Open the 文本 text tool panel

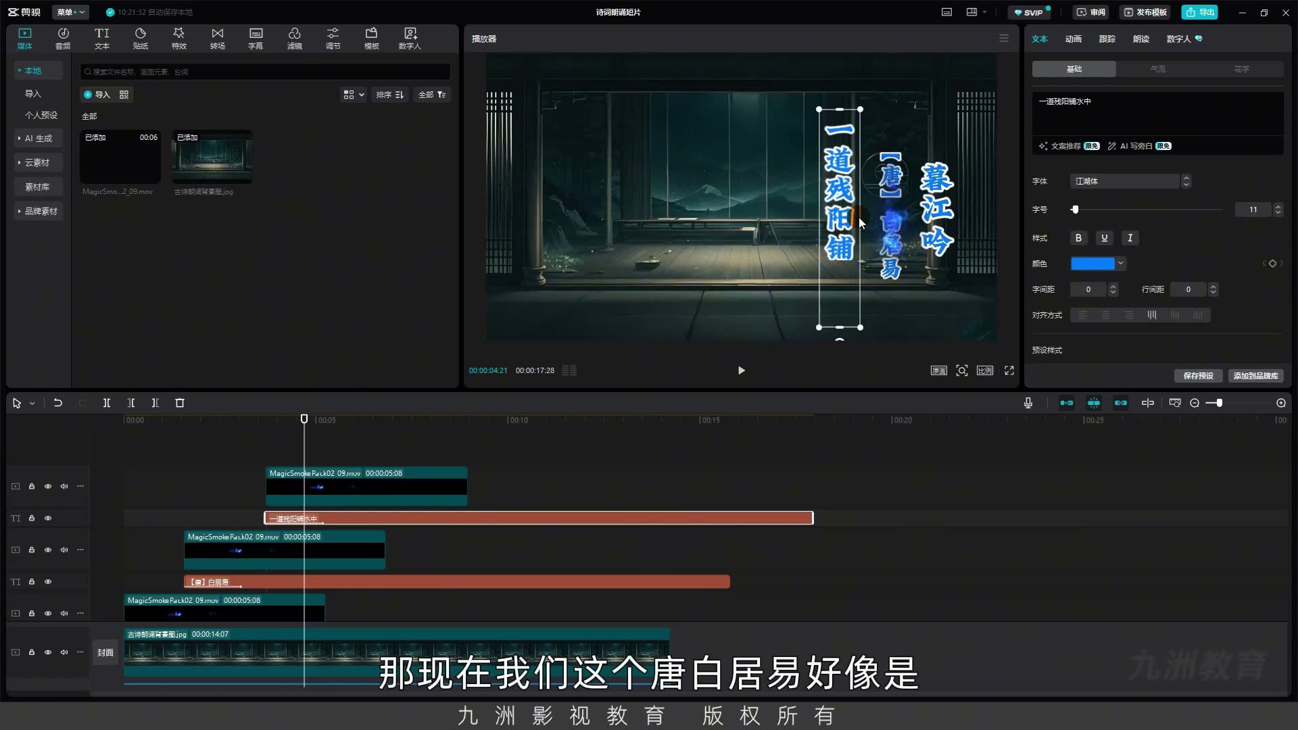[101, 39]
